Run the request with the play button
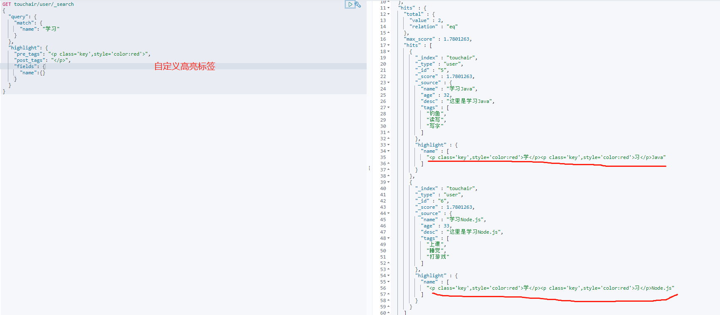 tap(350, 4)
